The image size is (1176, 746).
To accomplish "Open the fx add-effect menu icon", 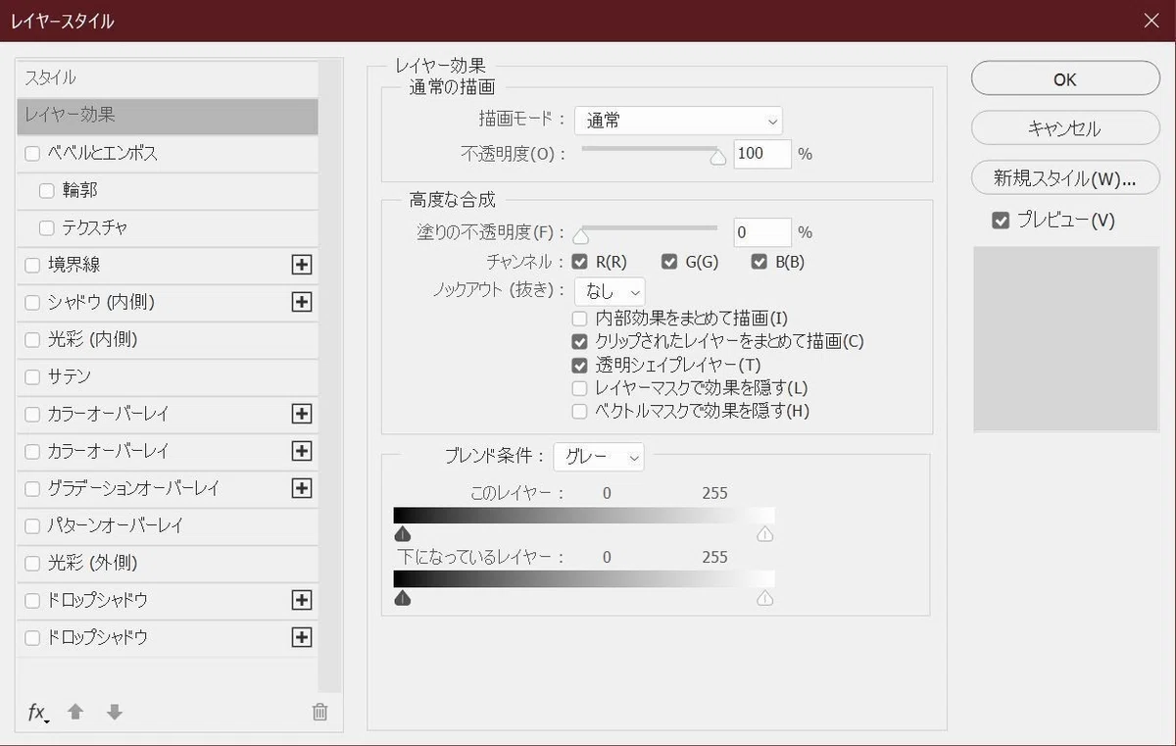I will [37, 713].
